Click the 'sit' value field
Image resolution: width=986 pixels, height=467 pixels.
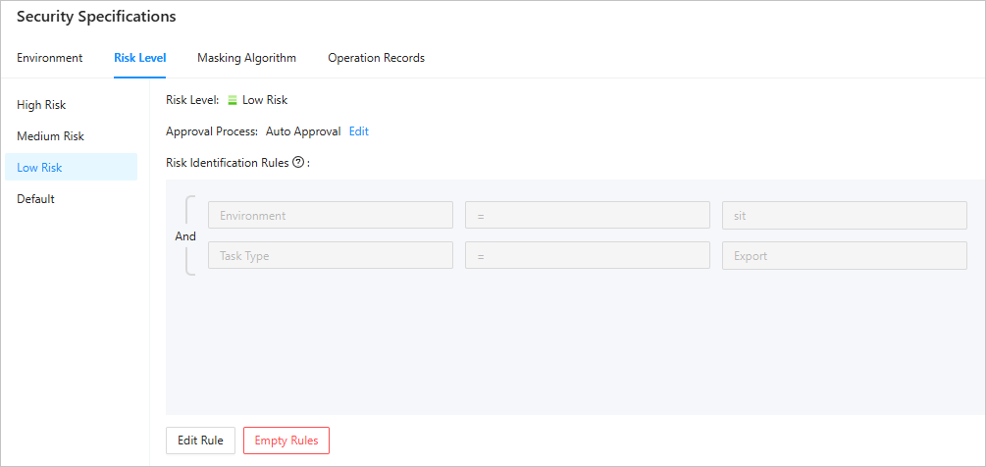tap(844, 216)
